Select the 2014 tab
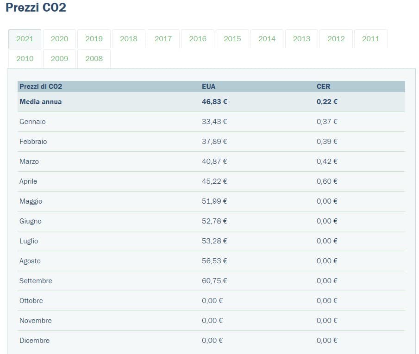Viewport: 419px width, 354px height. pyautogui.click(x=267, y=39)
